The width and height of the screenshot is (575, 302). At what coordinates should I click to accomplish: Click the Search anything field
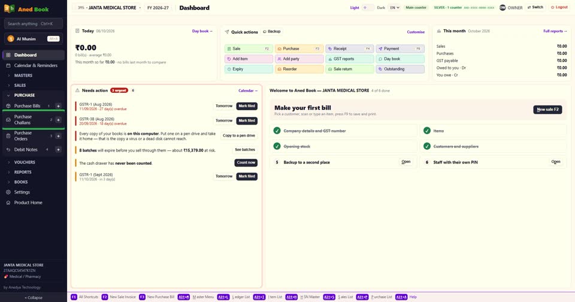tap(34, 23)
